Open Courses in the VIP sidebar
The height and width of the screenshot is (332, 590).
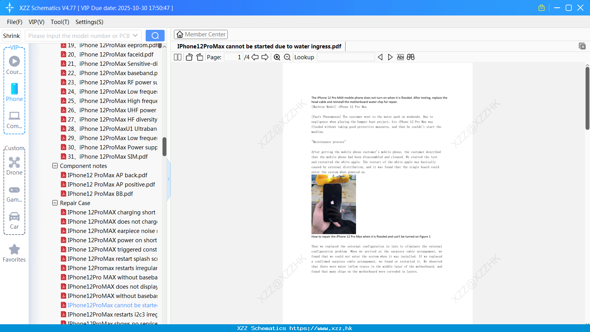click(14, 65)
